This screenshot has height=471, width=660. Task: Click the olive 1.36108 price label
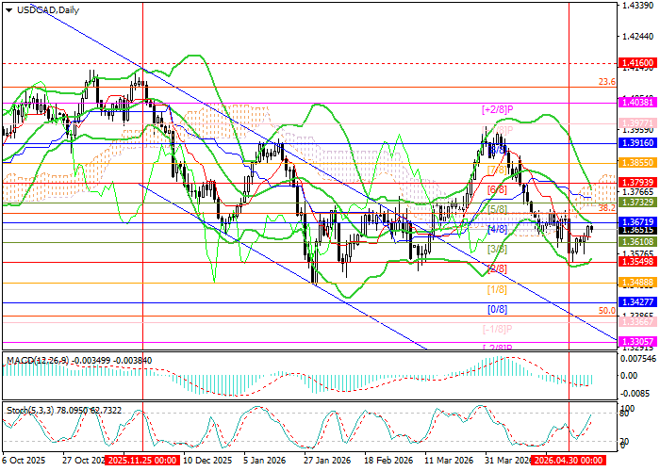click(x=637, y=242)
